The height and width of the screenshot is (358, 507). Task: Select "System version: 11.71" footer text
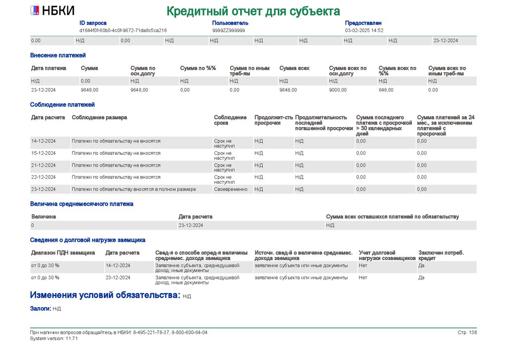[x=54, y=338]
